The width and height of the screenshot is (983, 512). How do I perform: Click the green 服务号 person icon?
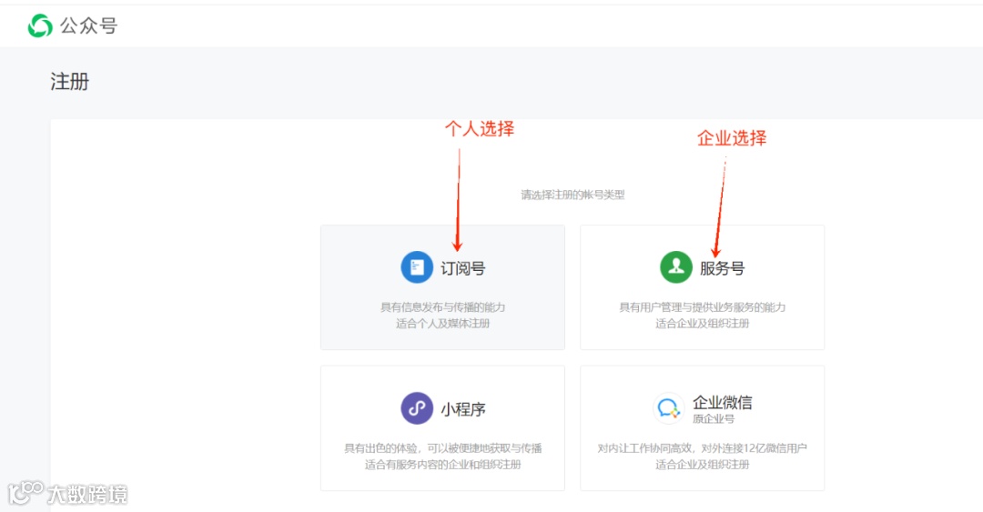click(675, 267)
